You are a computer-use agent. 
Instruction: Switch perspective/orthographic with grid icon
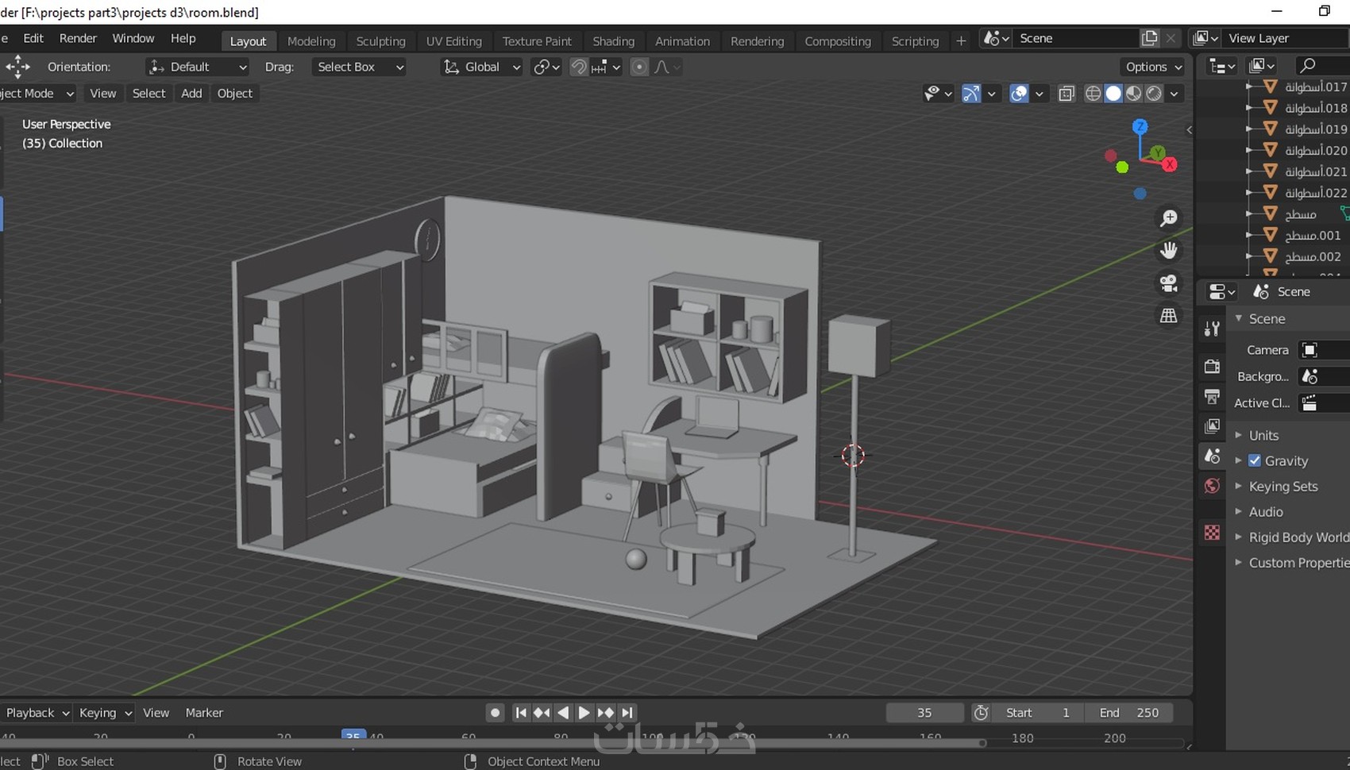click(1168, 316)
